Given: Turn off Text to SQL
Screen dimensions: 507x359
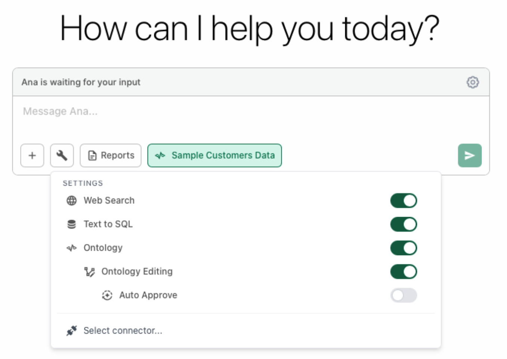Looking at the screenshot, I should pyautogui.click(x=404, y=224).
